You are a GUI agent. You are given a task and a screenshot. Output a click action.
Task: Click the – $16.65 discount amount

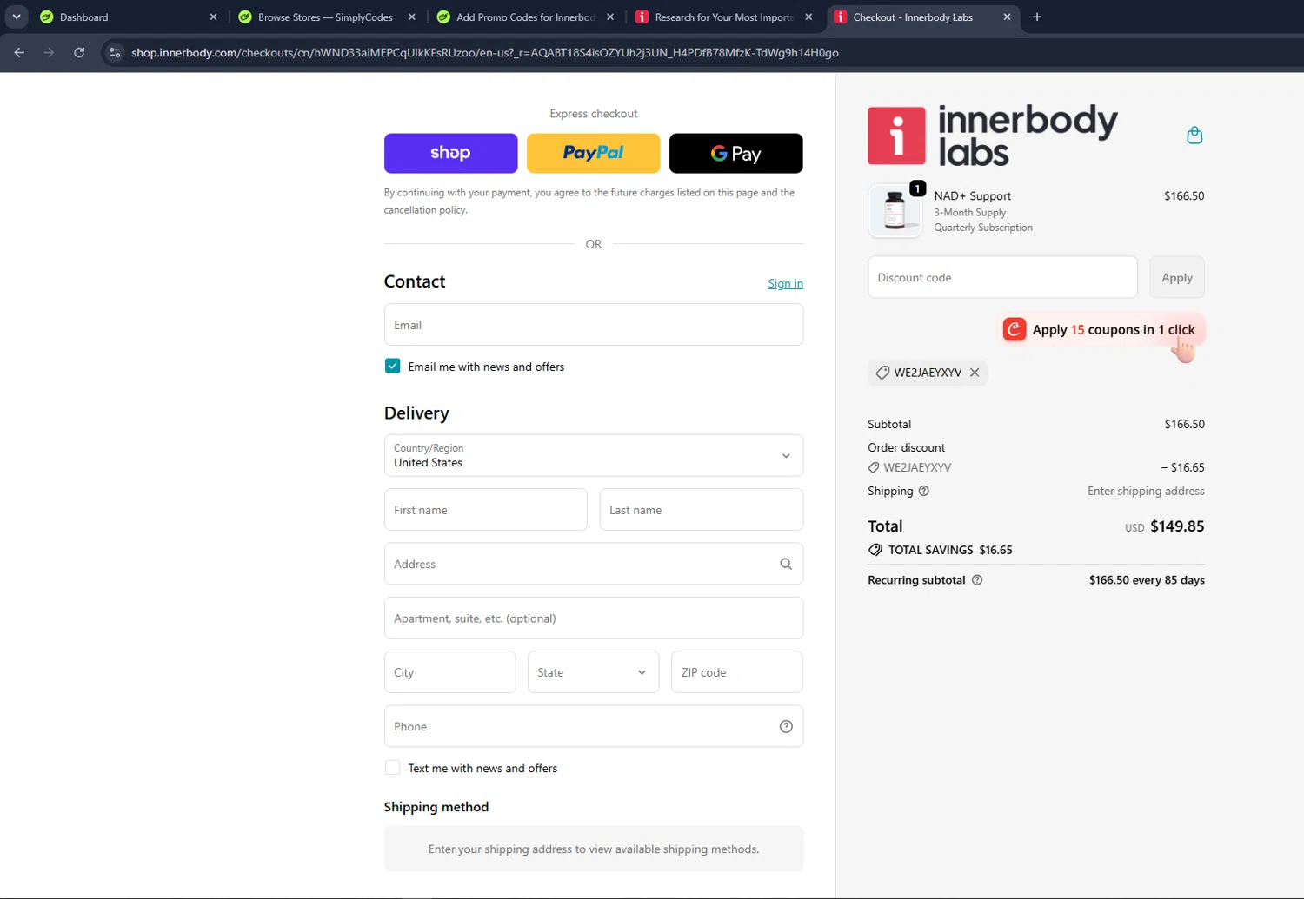pos(1182,468)
